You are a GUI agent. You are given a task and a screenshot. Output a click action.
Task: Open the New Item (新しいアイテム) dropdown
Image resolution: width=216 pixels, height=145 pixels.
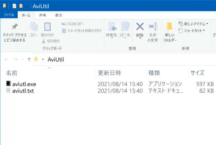pyautogui.click(x=193, y=24)
